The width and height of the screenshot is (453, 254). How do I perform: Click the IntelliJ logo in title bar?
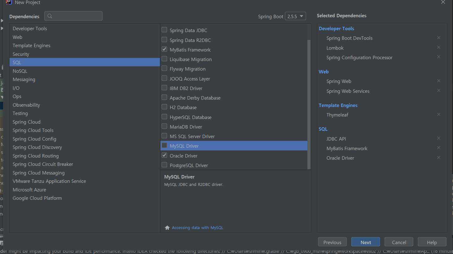pos(9,2)
